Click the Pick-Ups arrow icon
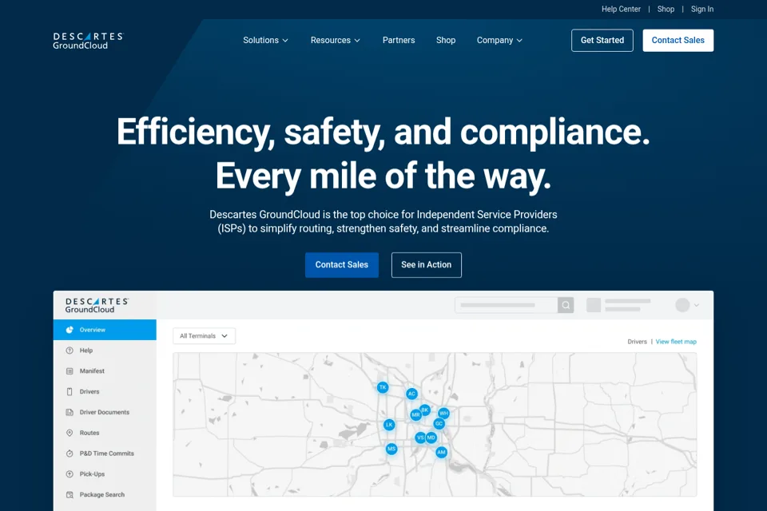Viewport: 767px width, 511px height. coord(70,473)
